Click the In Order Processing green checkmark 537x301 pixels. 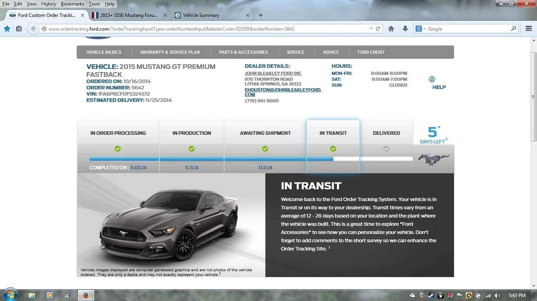point(118,149)
